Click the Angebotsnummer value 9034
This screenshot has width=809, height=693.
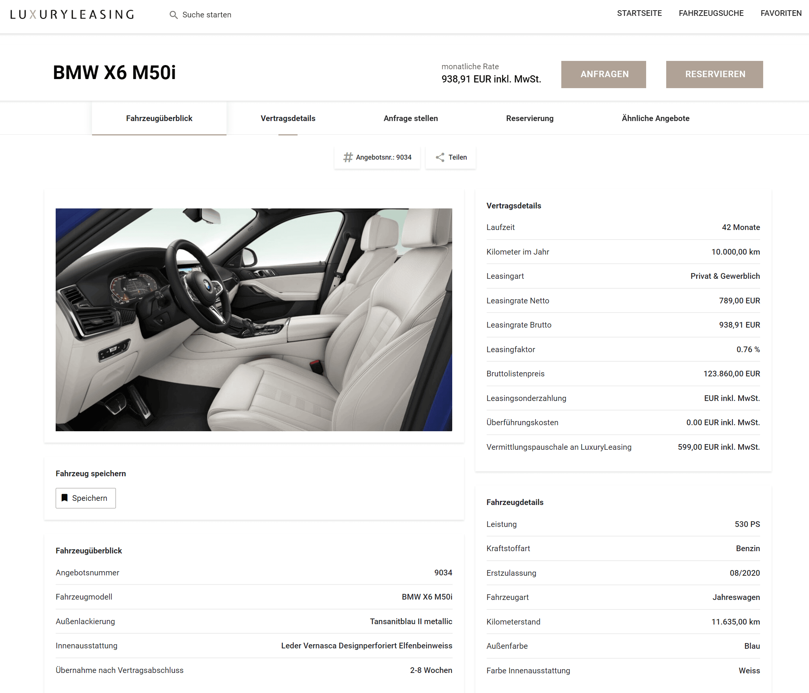pos(443,572)
